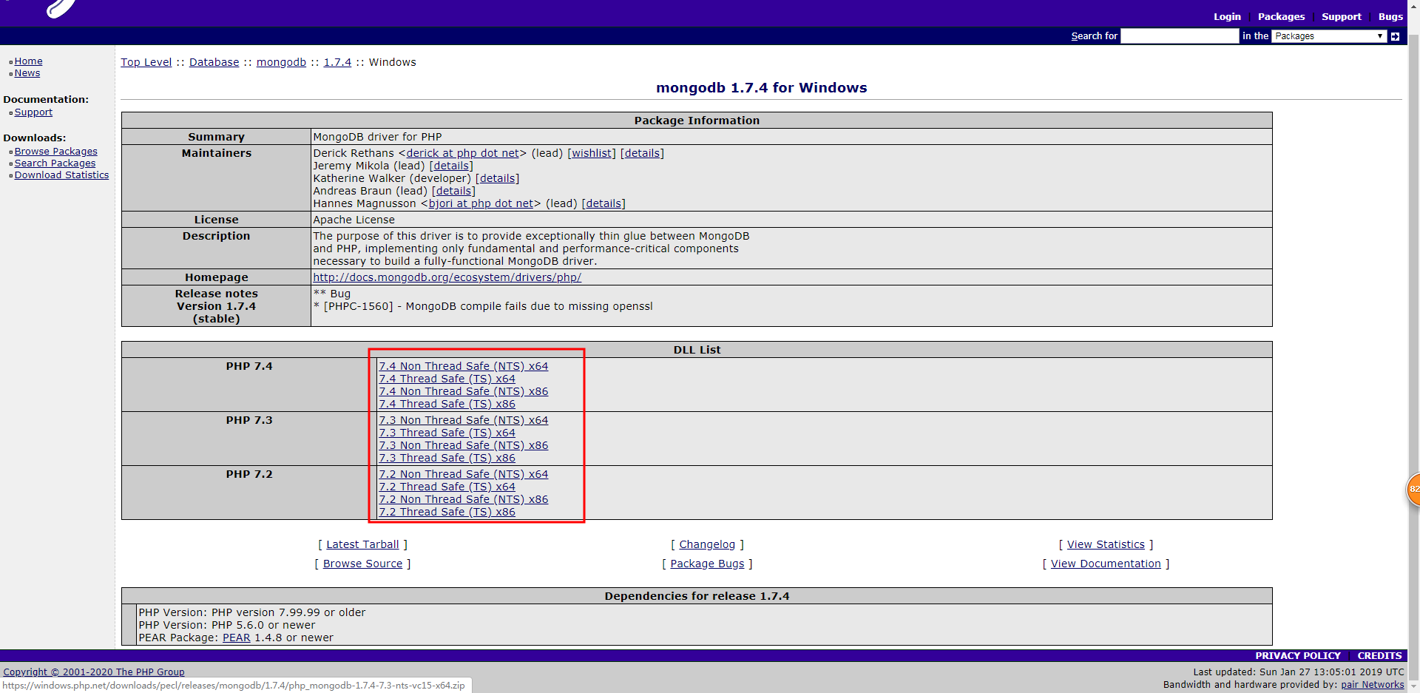Open the Changelog link
This screenshot has width=1420, height=693.
(707, 544)
